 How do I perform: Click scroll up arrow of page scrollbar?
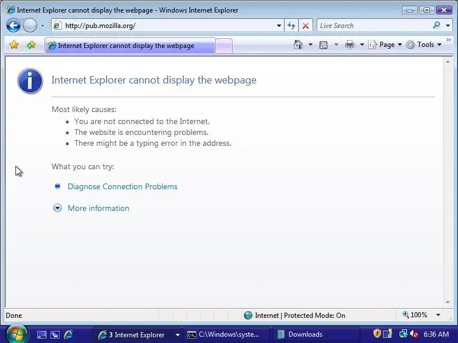(448, 62)
